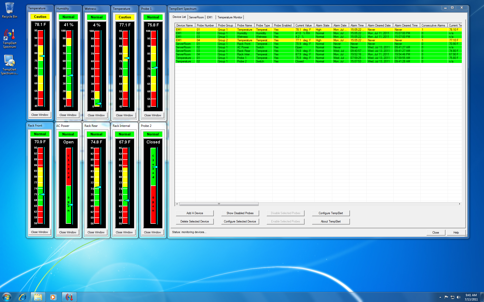Minimize the TempElert Spectrum window

click(x=445, y=8)
